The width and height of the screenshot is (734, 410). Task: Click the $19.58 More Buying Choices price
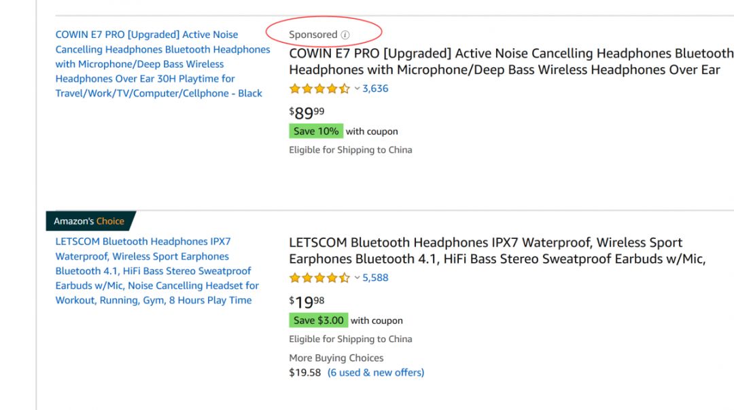coord(304,373)
